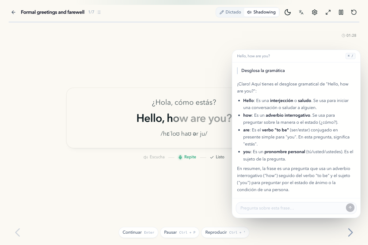
Task: Restart the lesson with the reset icon
Action: (x=354, y=12)
